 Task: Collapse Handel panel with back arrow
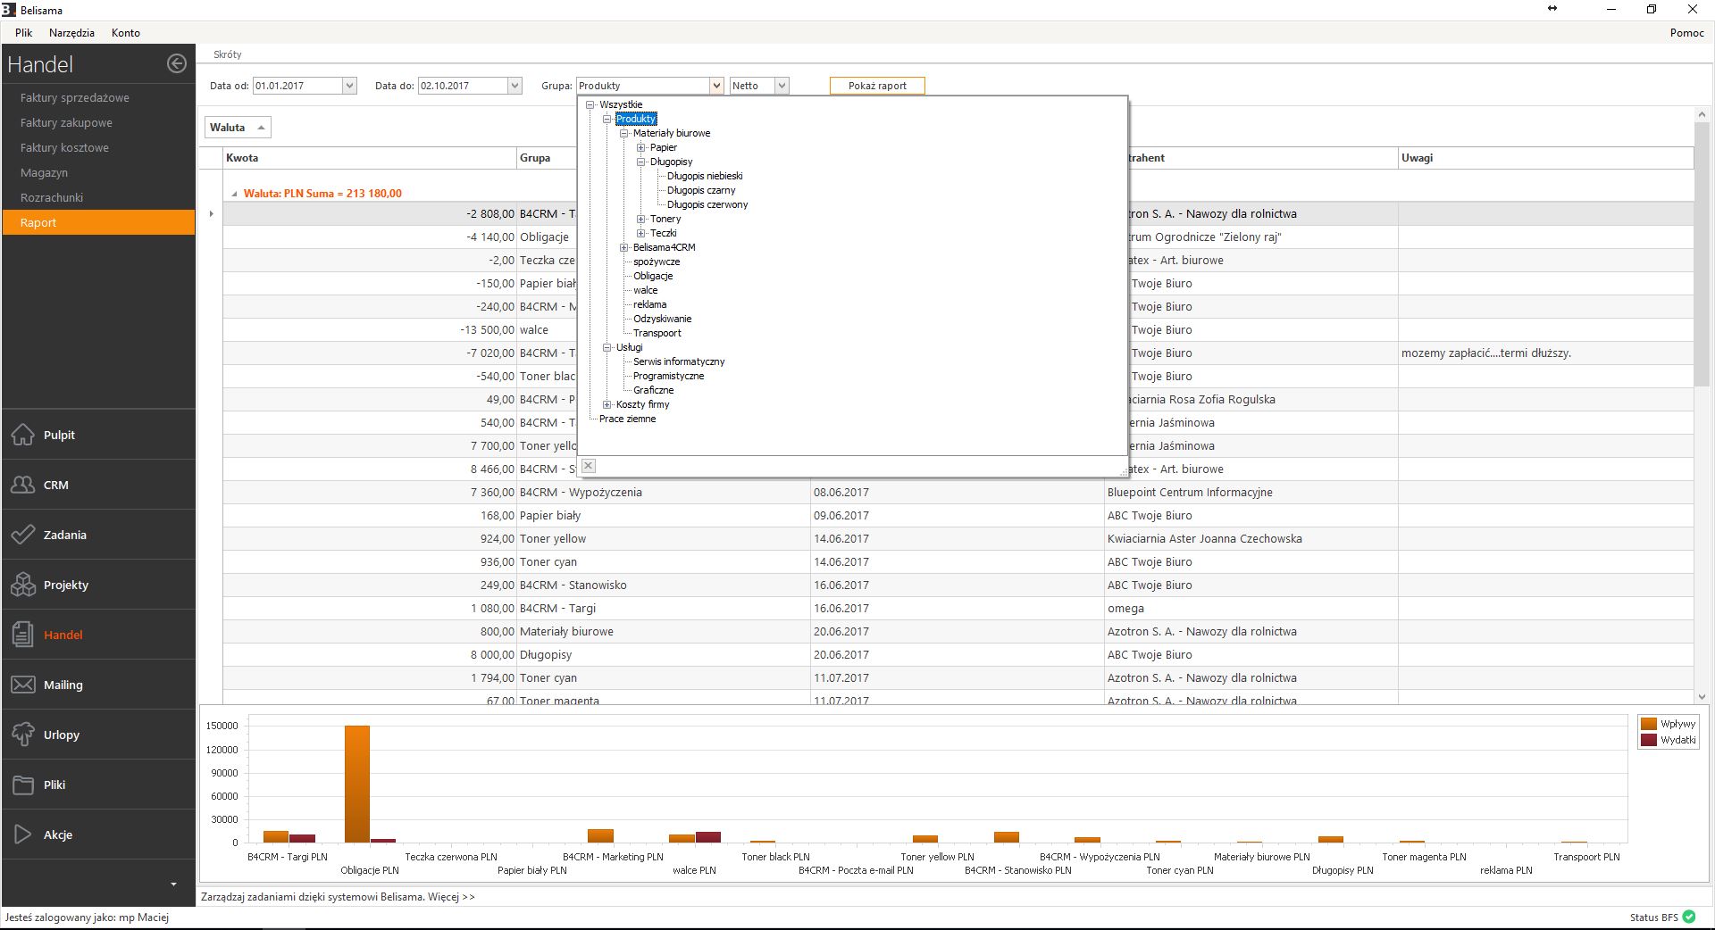[x=177, y=63]
